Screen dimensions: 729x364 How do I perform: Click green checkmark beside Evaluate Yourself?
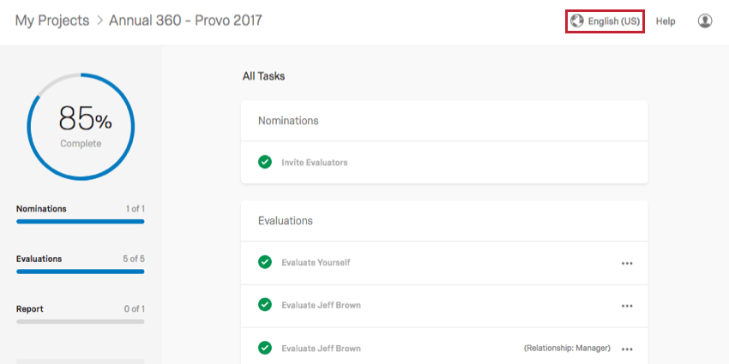click(x=265, y=262)
